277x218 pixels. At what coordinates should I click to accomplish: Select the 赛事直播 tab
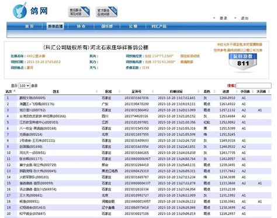56,26
